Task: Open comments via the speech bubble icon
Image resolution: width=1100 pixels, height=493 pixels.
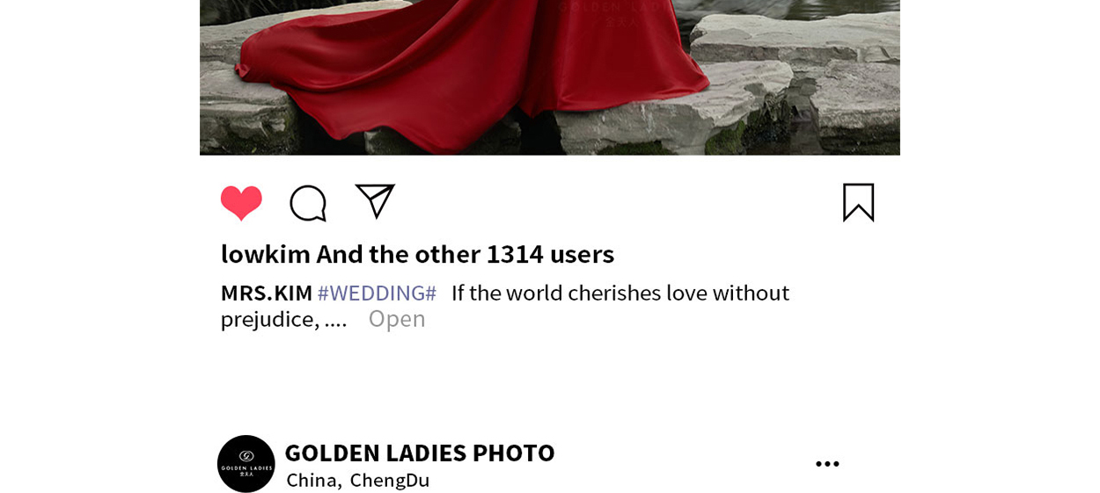Action: [308, 203]
